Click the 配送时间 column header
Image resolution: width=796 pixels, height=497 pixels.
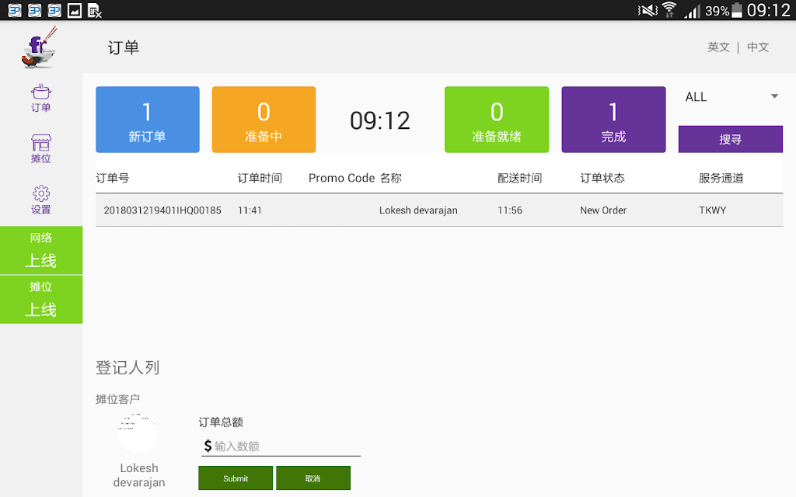pos(520,178)
